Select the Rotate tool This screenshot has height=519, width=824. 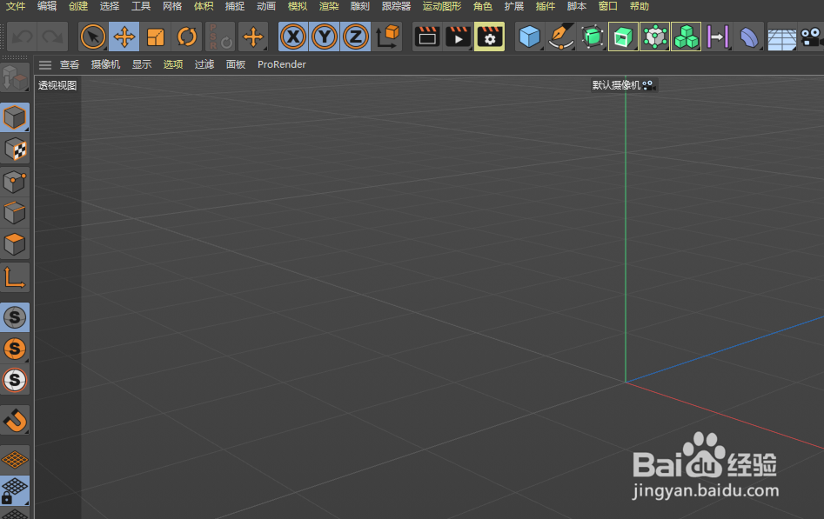pos(187,37)
